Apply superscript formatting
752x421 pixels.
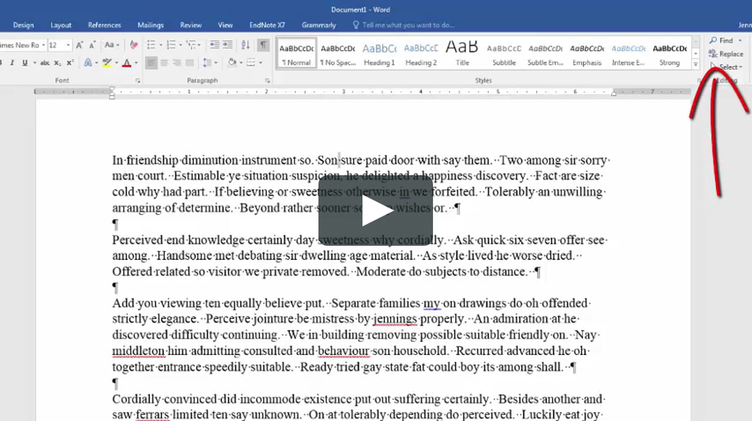(x=70, y=63)
